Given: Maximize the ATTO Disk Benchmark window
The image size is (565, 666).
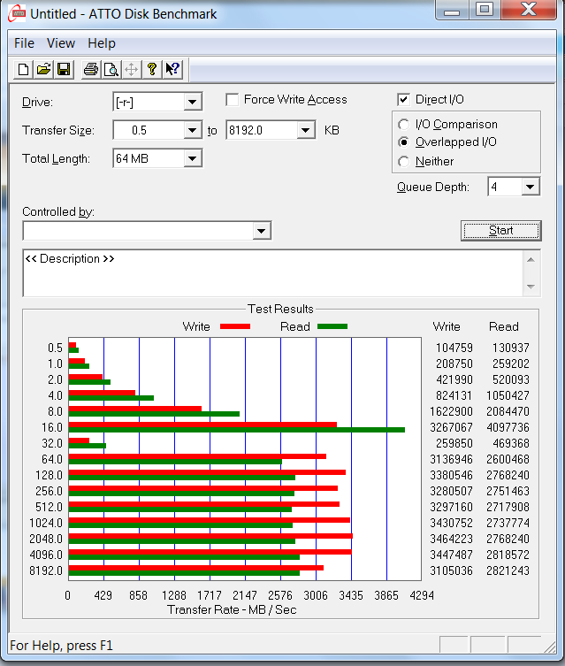Looking at the screenshot, I should (485, 11).
